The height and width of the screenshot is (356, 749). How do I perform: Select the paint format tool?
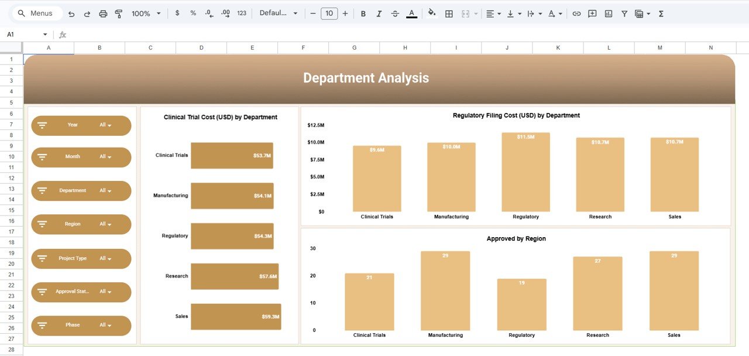[119, 13]
